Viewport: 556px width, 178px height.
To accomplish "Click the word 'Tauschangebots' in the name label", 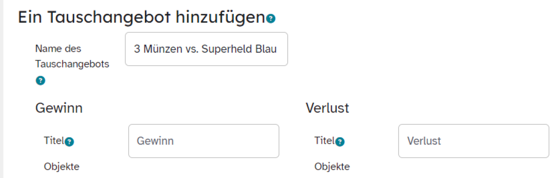I will (x=72, y=64).
